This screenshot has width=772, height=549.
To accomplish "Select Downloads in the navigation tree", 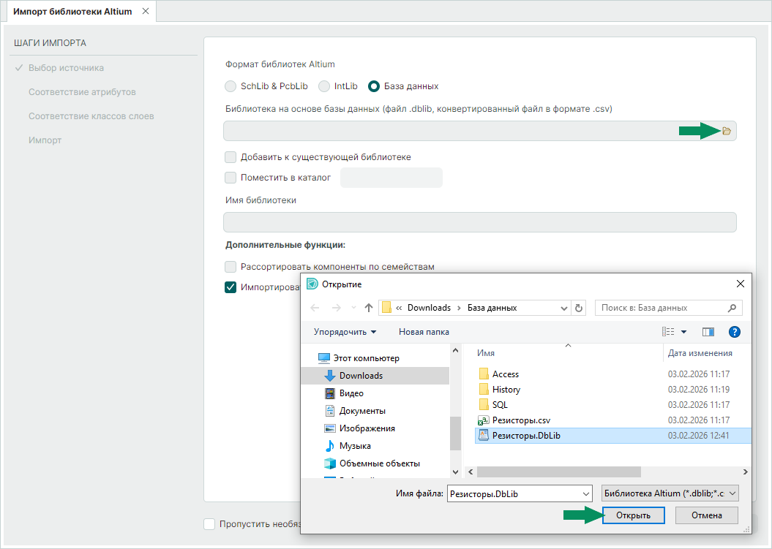I will (x=361, y=376).
